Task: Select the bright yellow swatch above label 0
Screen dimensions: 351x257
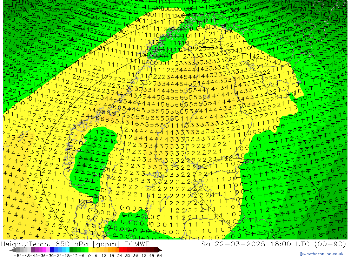Action: coord(91,250)
